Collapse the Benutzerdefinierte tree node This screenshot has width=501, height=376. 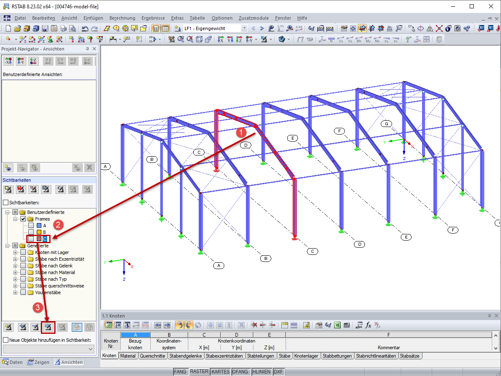pos(8,212)
